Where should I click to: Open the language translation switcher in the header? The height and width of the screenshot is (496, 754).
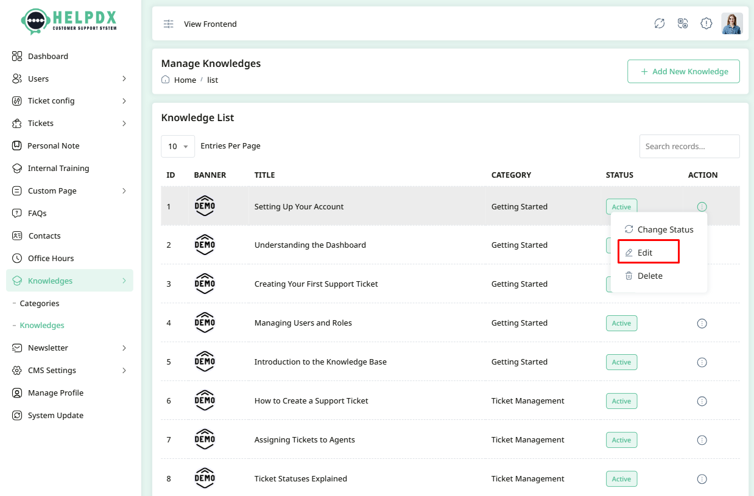pyautogui.click(x=683, y=23)
